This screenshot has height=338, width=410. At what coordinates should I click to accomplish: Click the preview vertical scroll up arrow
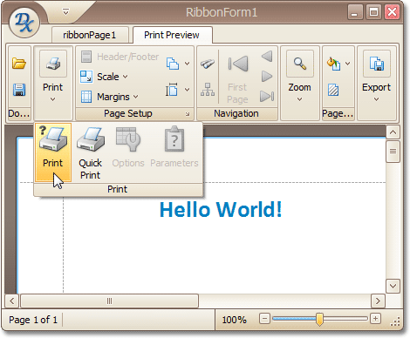[393, 132]
